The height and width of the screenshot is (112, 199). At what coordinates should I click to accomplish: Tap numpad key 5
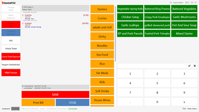pyautogui.click(x=157, y=83)
